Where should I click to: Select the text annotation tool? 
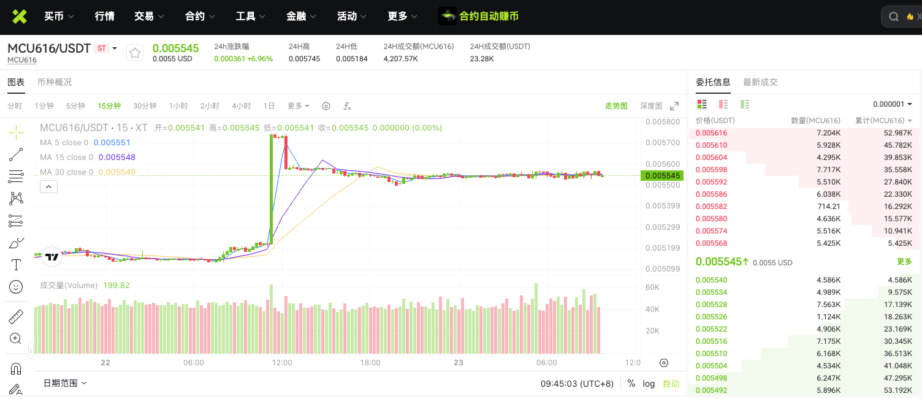[15, 264]
